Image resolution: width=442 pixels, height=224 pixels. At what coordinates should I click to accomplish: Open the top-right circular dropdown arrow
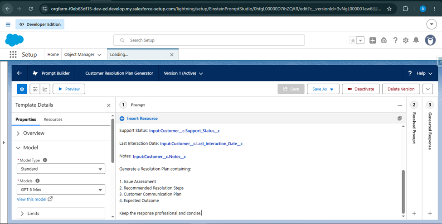(431, 24)
